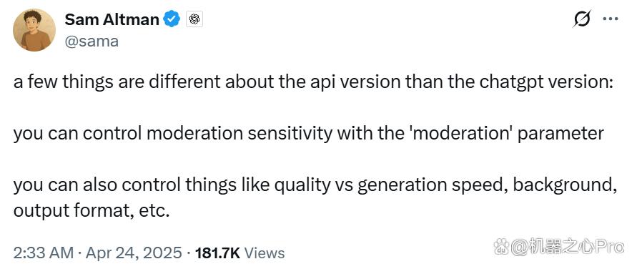
Task: Click the Apr 24, 2025 date
Action: click(x=134, y=253)
